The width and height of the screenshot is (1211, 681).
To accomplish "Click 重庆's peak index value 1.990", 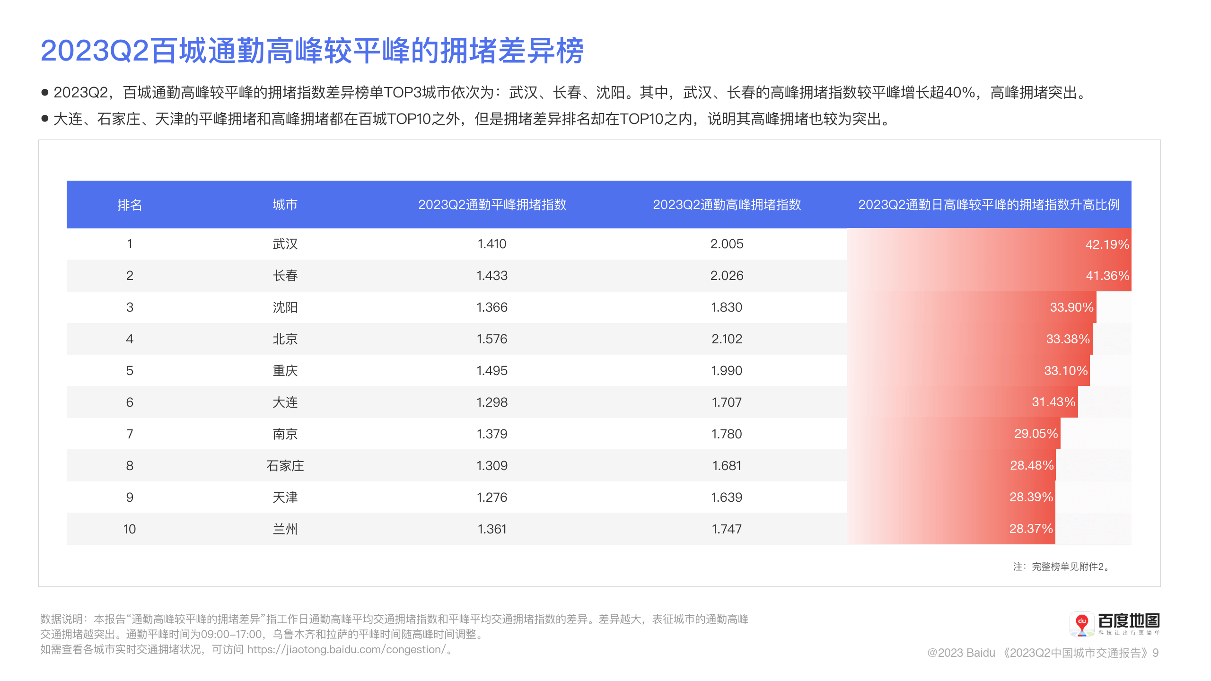I will click(x=727, y=371).
